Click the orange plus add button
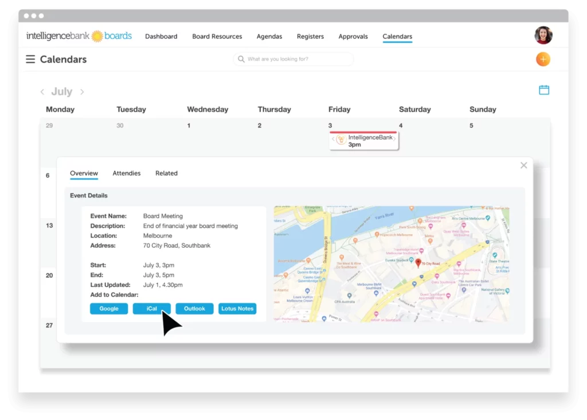The height and width of the screenshot is (420, 587). (542, 59)
